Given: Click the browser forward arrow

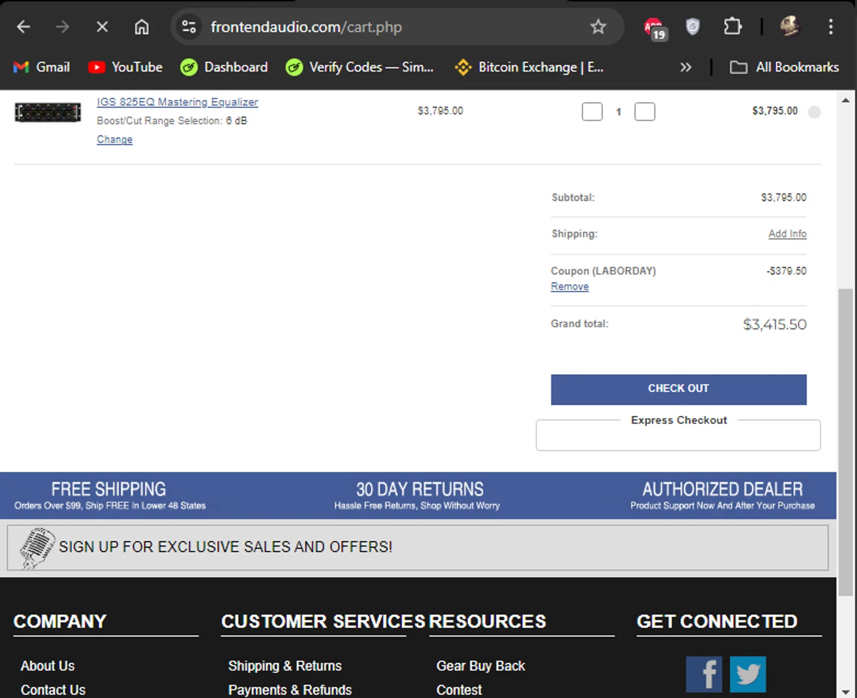Looking at the screenshot, I should pos(63,27).
